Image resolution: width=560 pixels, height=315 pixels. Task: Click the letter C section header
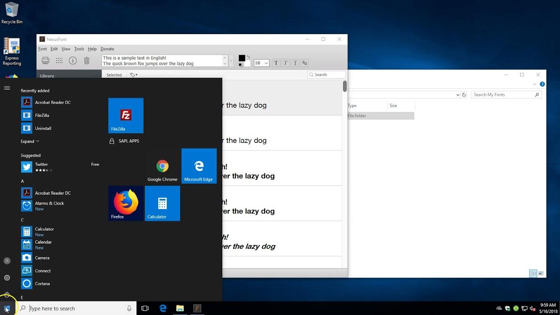[x=22, y=220]
